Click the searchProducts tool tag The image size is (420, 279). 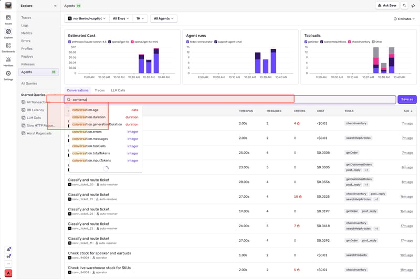(356, 255)
